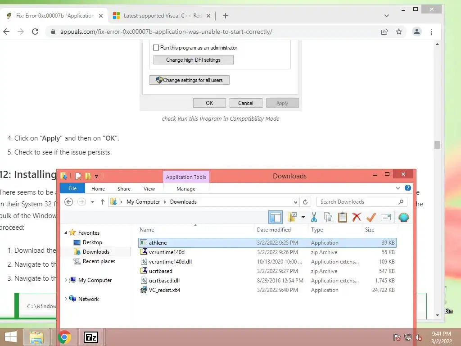Screen dimensions: 461x346
Task: Open folder options dropdown arrow
Action: pyautogui.click(x=303, y=218)
